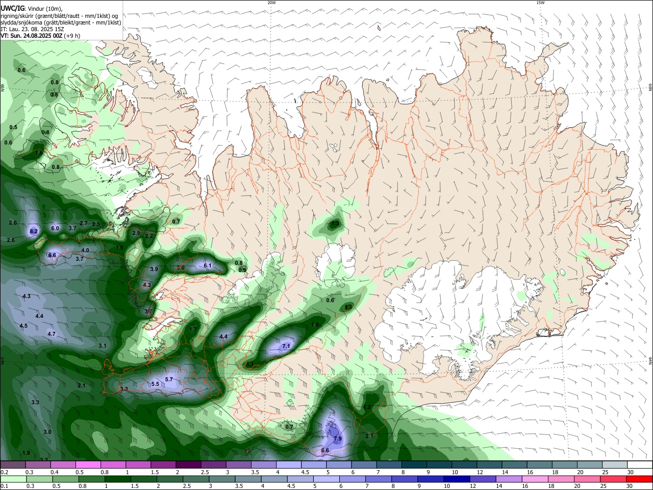Click the UWC/IG title text
The width and height of the screenshot is (653, 490).
[x=12, y=9]
